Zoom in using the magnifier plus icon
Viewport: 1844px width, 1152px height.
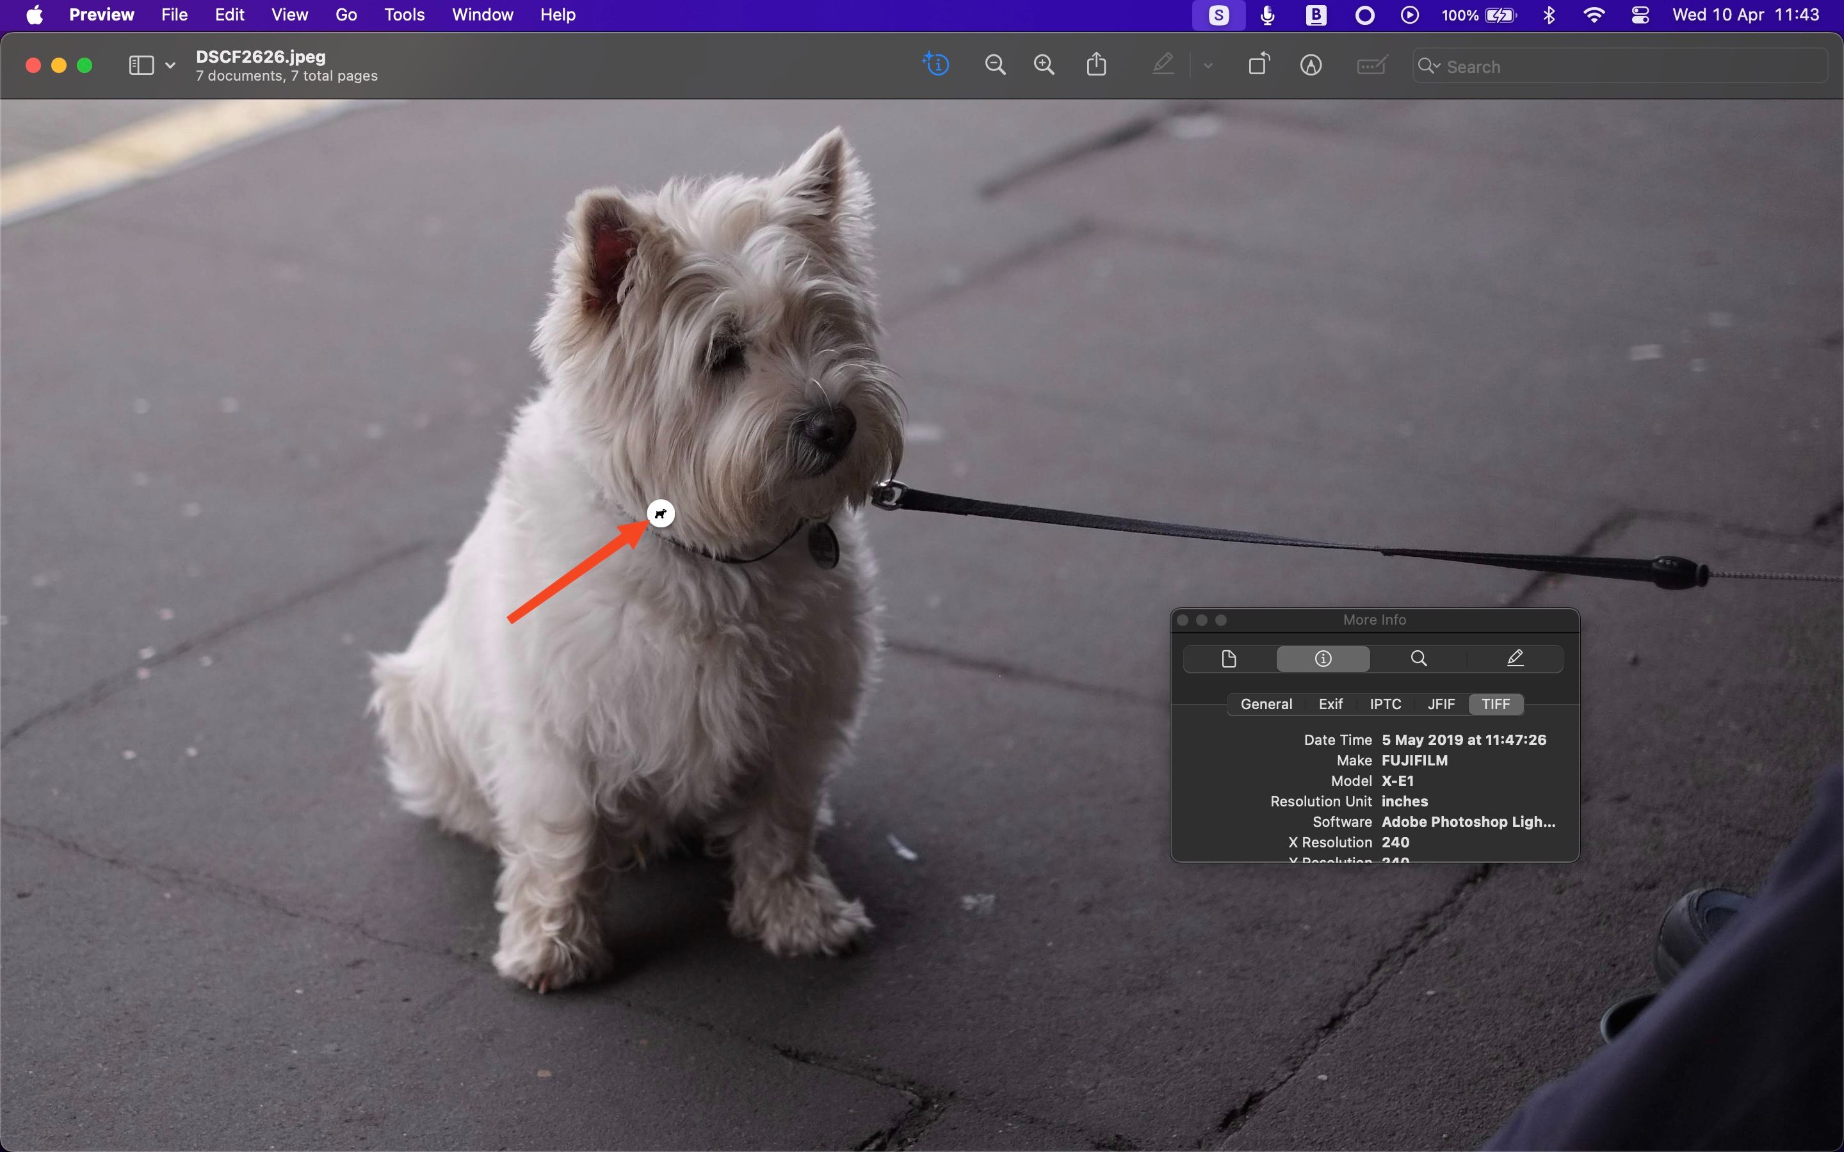pyautogui.click(x=1044, y=65)
